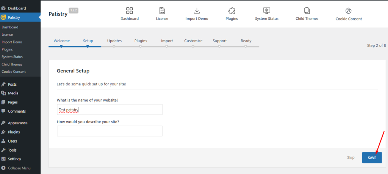Click the Tools wrench icon

[x=3, y=150]
